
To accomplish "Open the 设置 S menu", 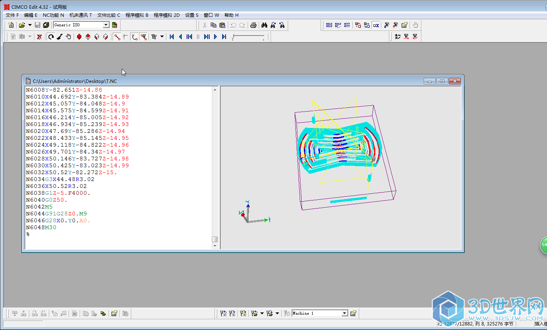I will 192,15.
